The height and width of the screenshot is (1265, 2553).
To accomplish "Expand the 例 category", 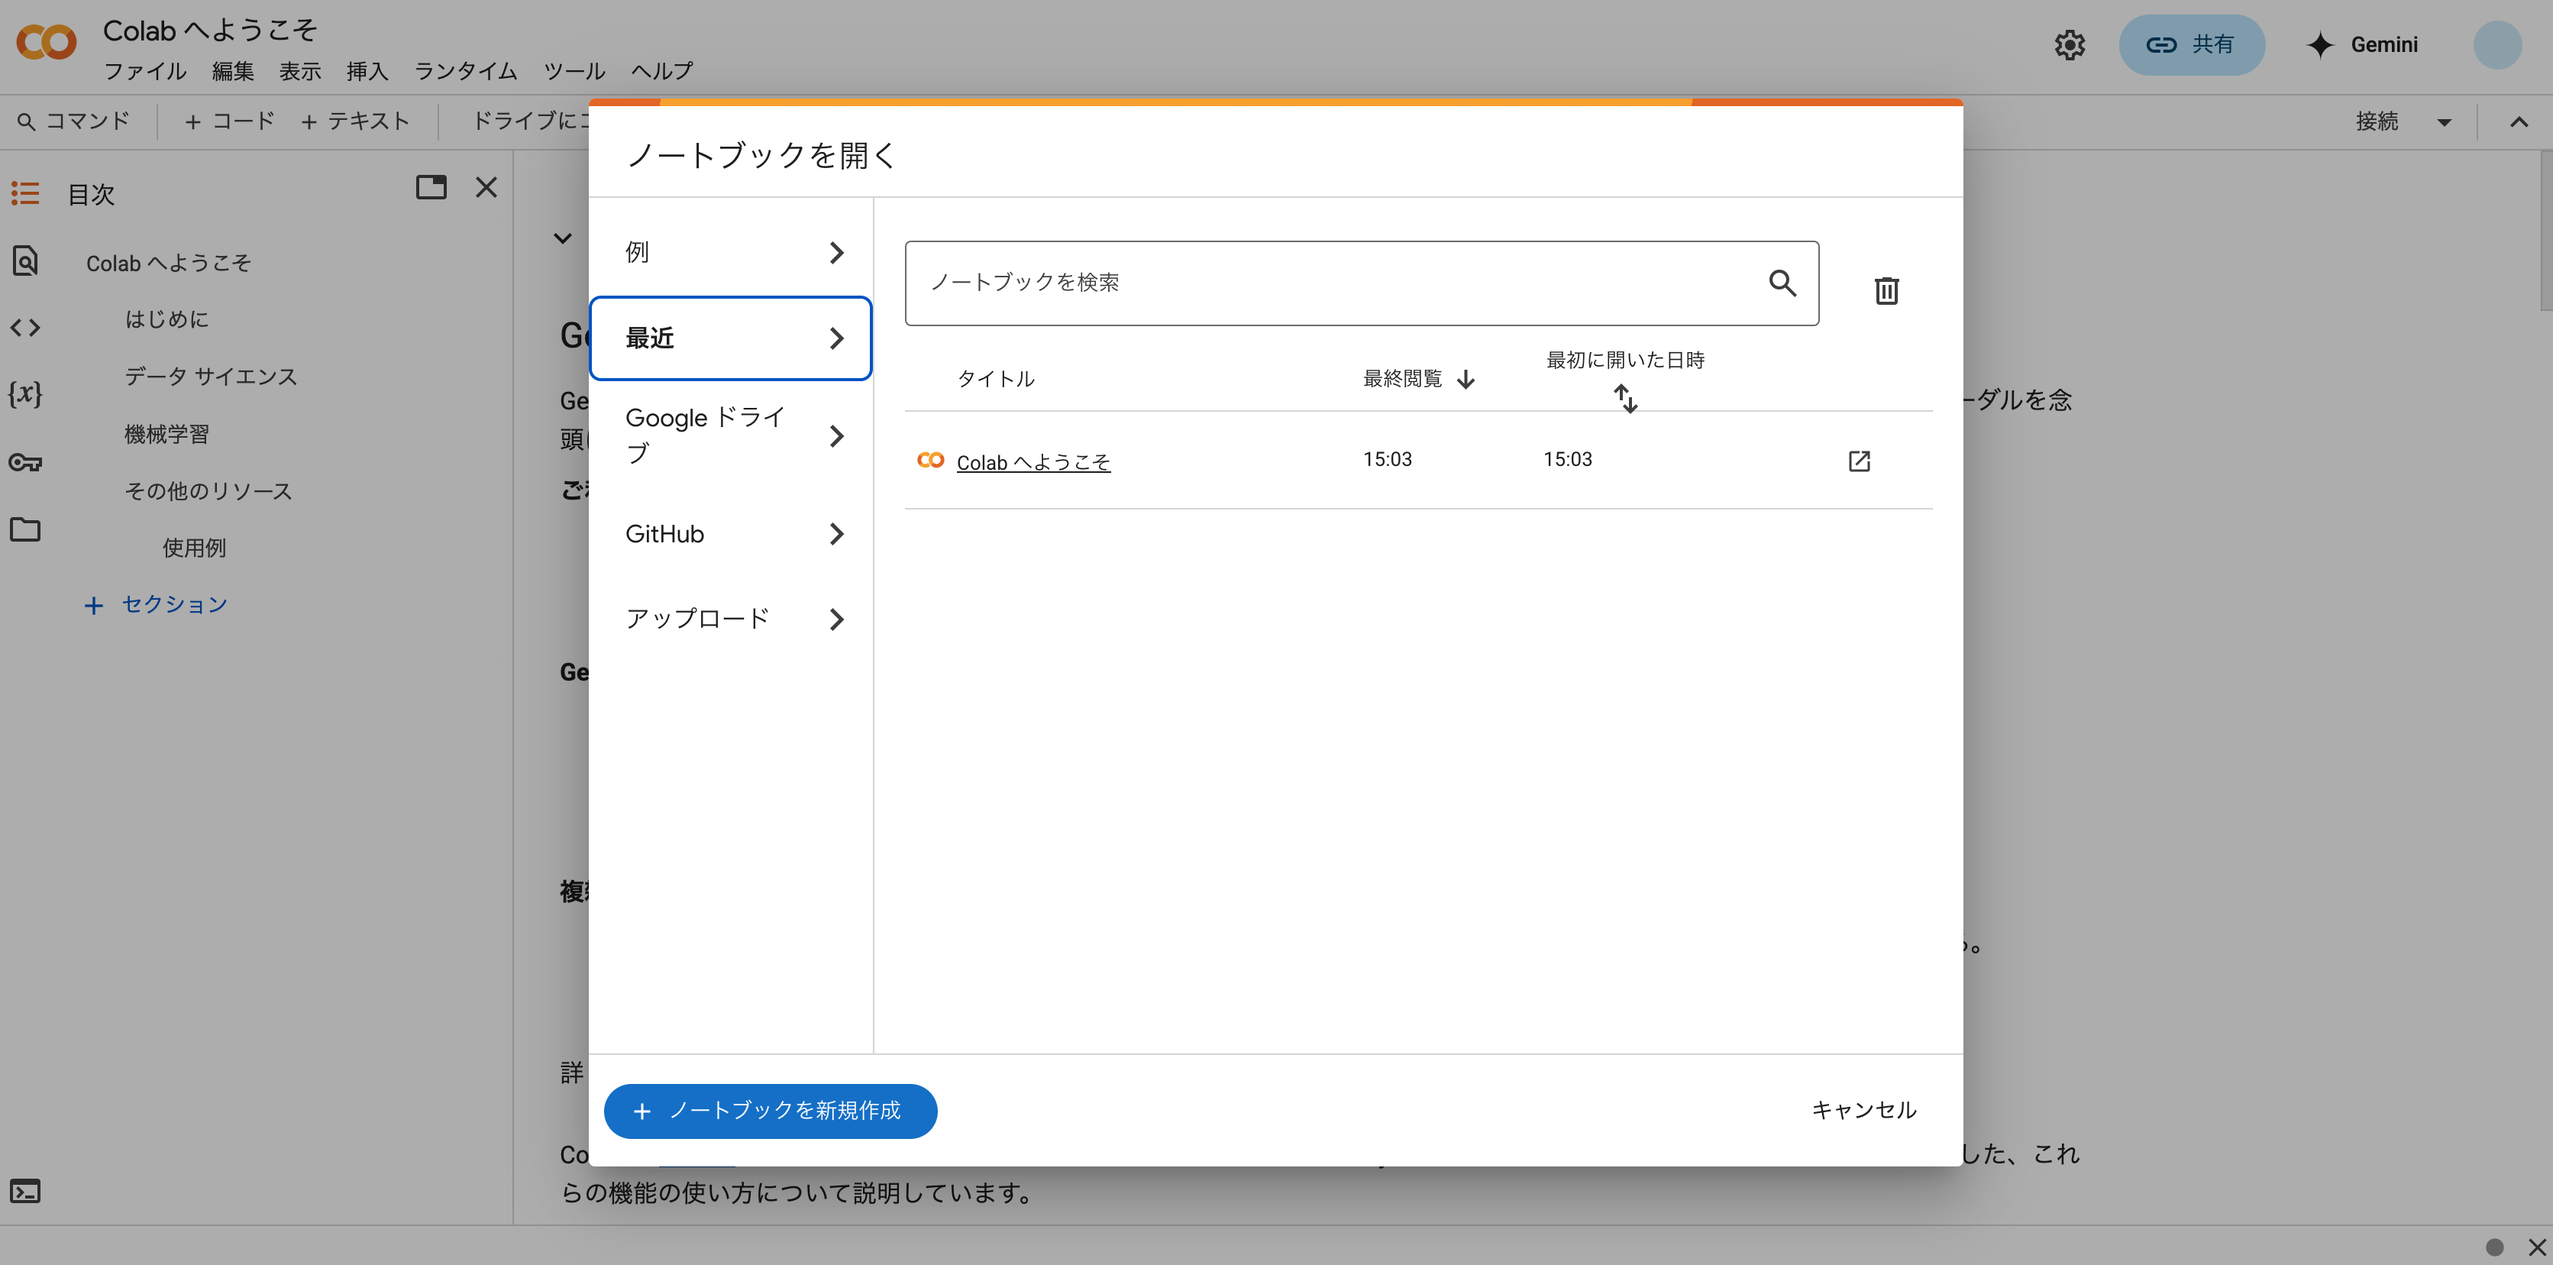I will (732, 253).
